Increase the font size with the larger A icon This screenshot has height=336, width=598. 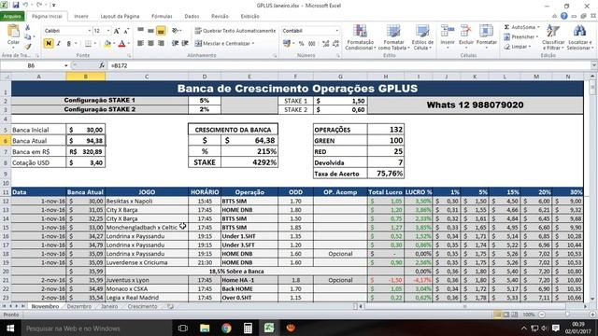(x=117, y=31)
